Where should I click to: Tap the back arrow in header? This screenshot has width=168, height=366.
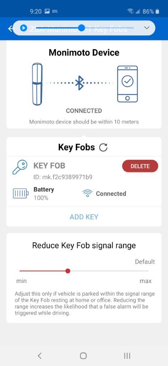(11, 29)
